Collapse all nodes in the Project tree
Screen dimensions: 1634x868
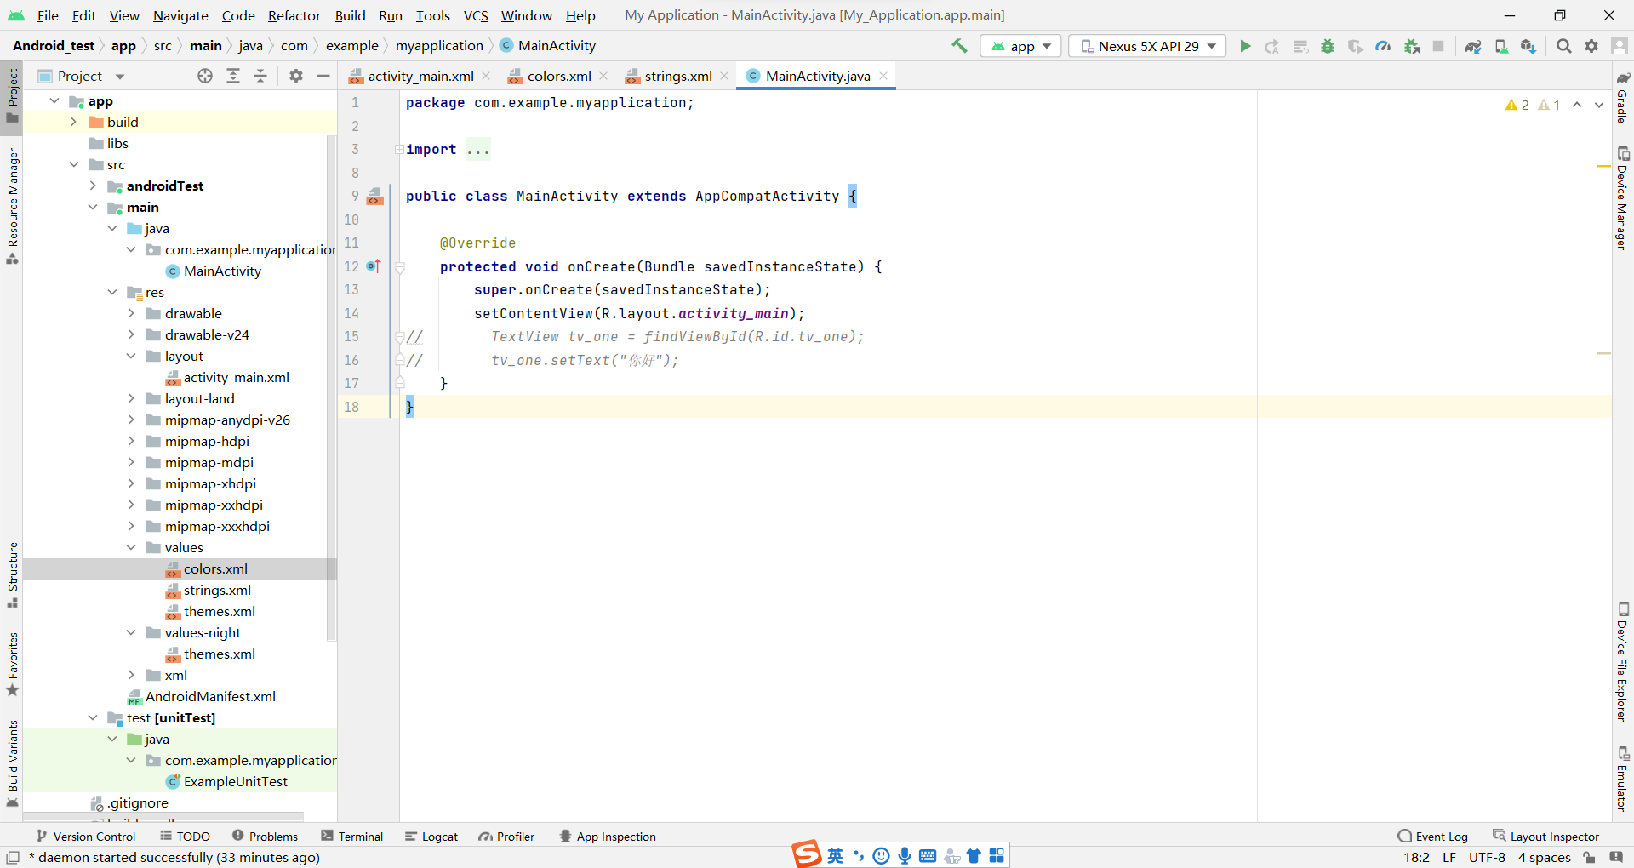click(x=260, y=76)
